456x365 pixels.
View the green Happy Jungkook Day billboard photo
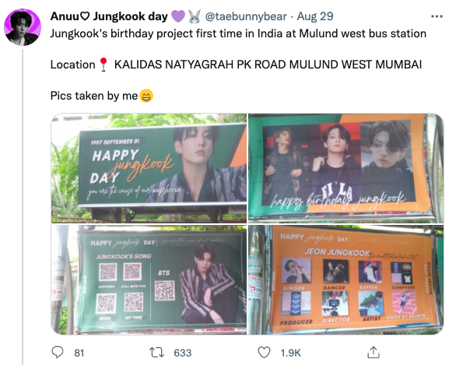coord(149,168)
